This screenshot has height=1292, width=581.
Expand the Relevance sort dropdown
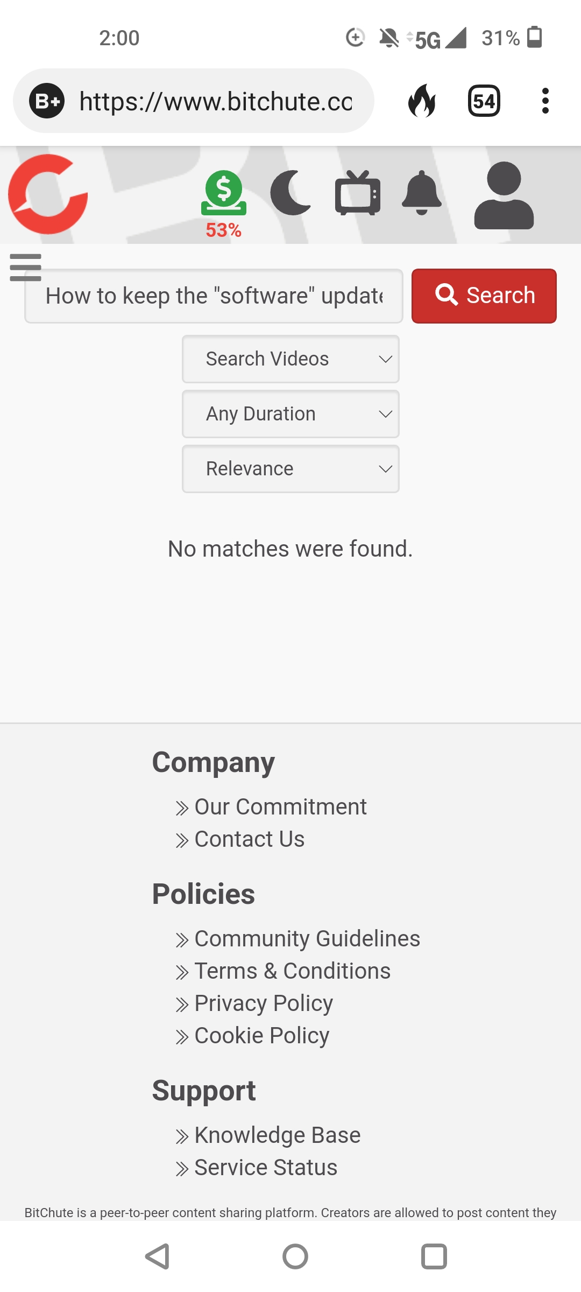coord(290,469)
